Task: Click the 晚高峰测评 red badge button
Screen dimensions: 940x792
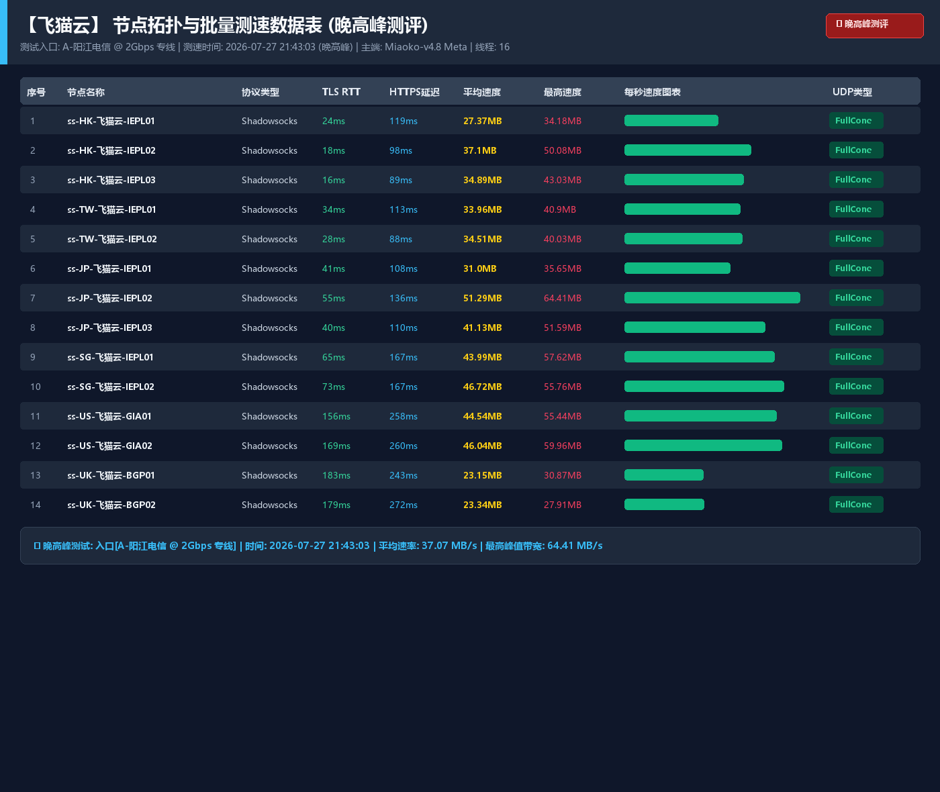Action: [x=874, y=26]
